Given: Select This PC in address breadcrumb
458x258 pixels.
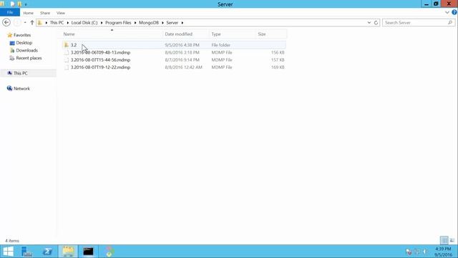Looking at the screenshot, I should click(57, 22).
